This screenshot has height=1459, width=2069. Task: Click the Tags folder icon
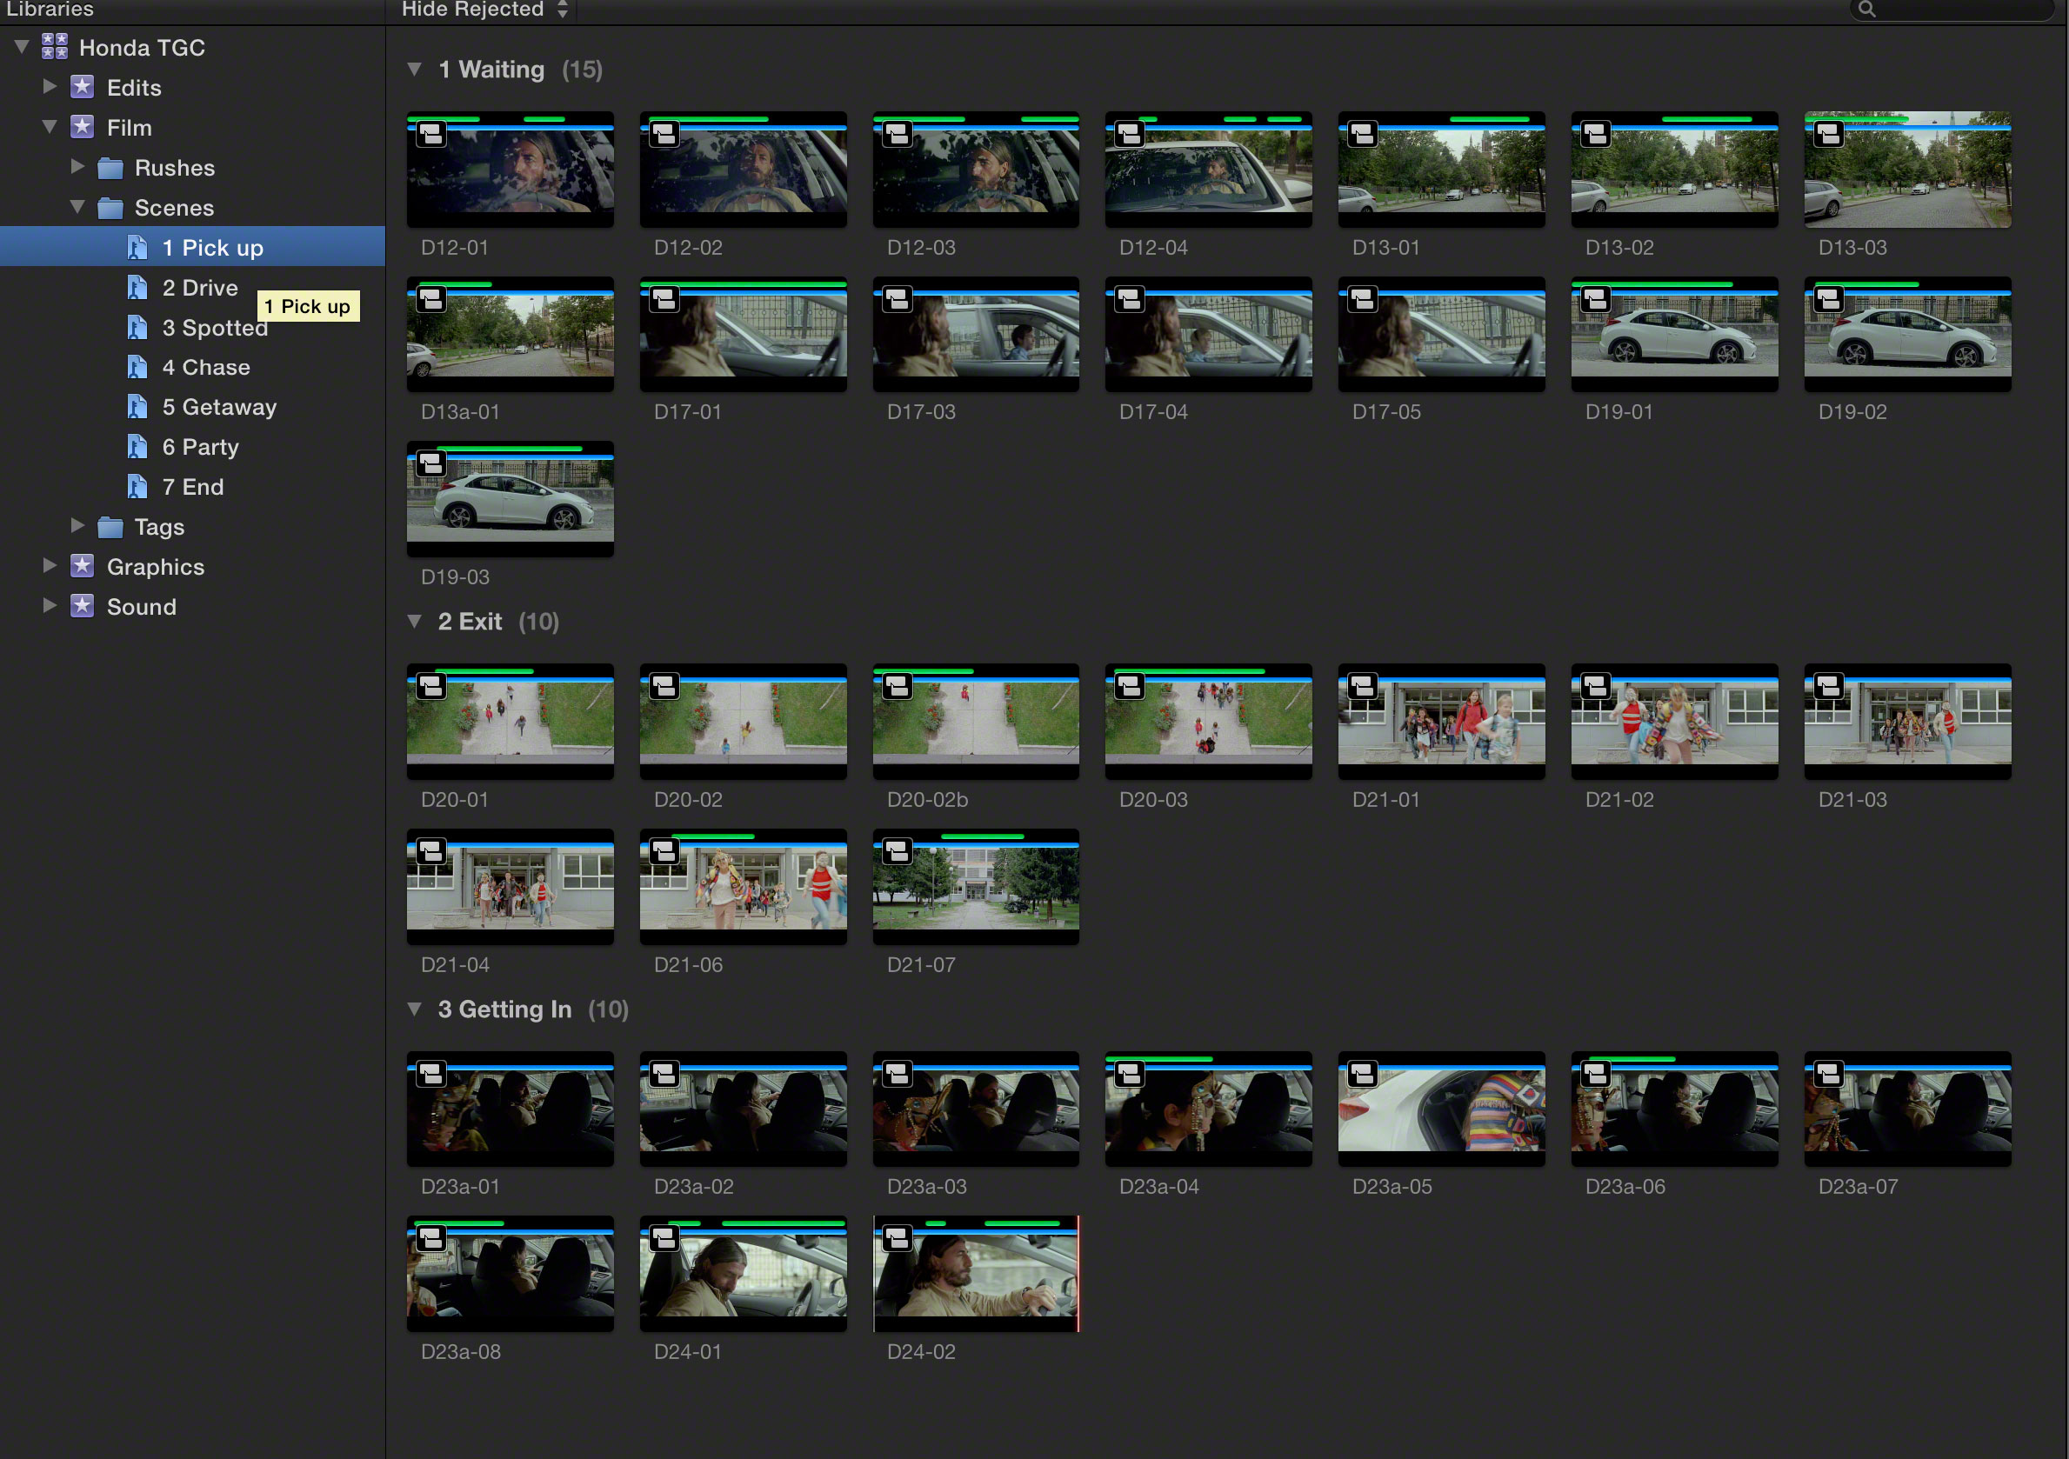pos(110,526)
